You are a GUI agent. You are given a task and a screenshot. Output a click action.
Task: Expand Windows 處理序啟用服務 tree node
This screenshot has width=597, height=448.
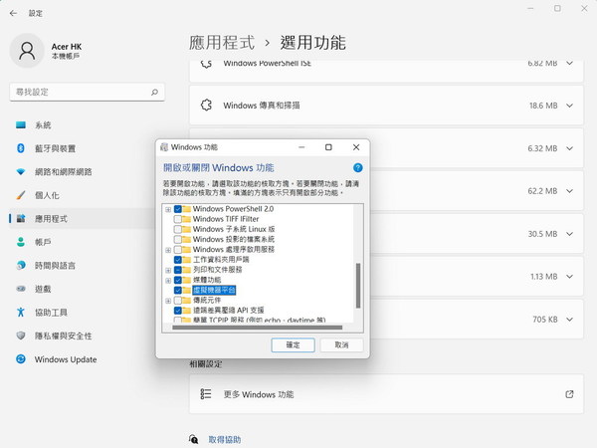point(168,250)
